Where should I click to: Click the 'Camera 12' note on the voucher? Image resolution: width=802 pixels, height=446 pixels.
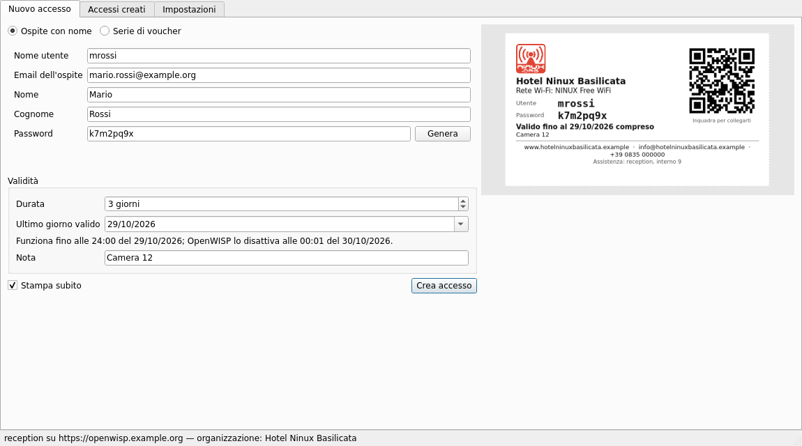tap(532, 135)
